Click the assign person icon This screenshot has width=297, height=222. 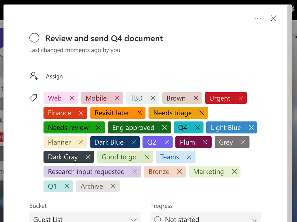point(34,76)
